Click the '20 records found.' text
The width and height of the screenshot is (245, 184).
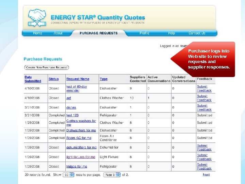pyautogui.click(x=38, y=175)
